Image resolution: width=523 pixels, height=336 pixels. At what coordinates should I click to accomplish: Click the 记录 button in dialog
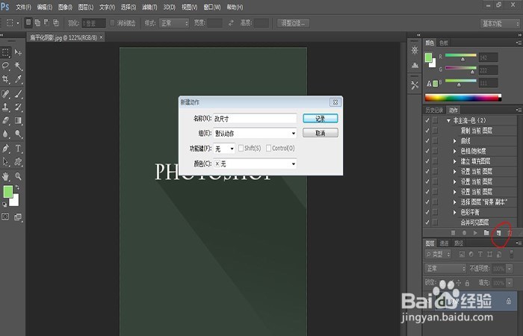321,119
